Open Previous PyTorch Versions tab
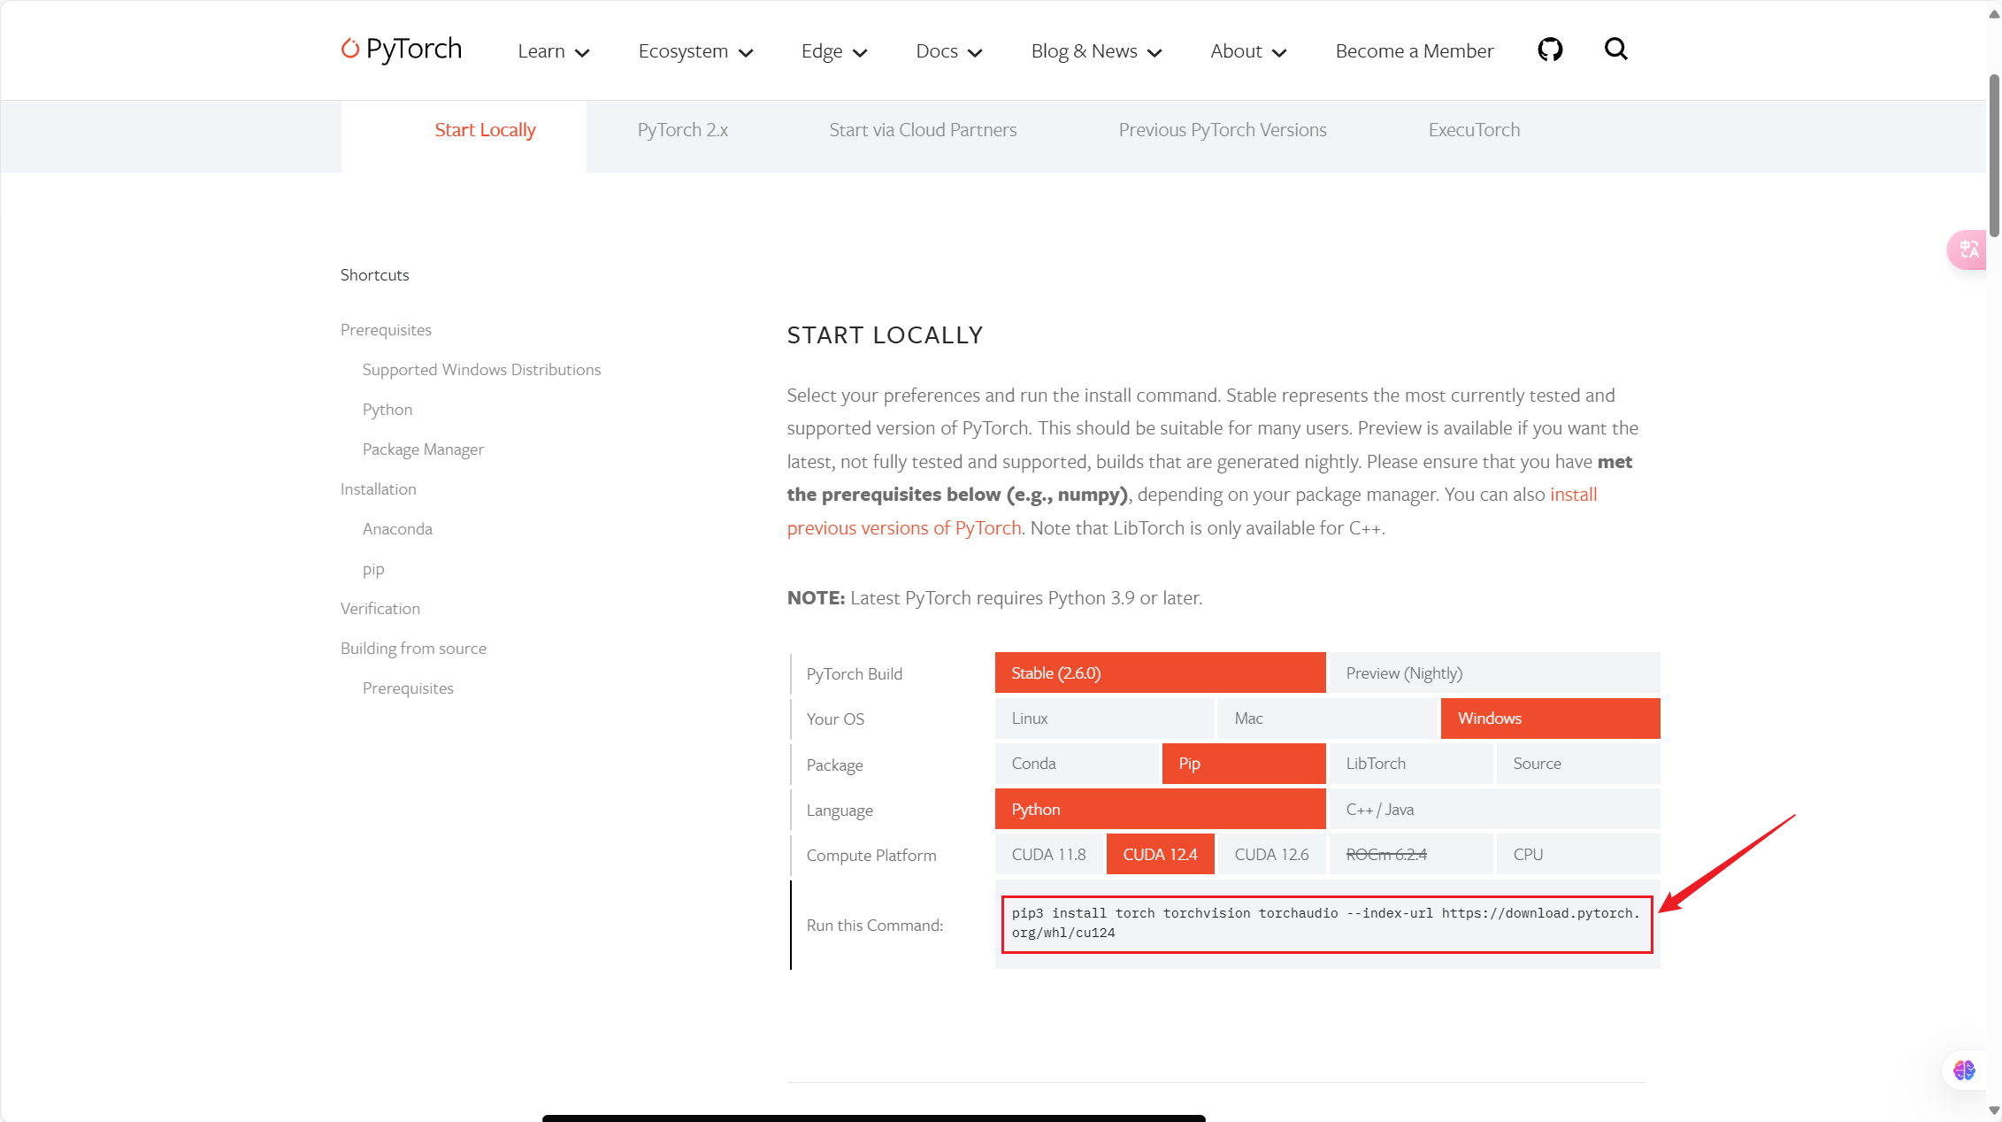 1223,130
